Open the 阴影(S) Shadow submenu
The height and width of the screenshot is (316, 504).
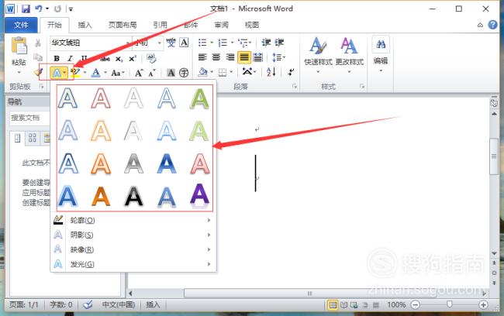(133, 235)
